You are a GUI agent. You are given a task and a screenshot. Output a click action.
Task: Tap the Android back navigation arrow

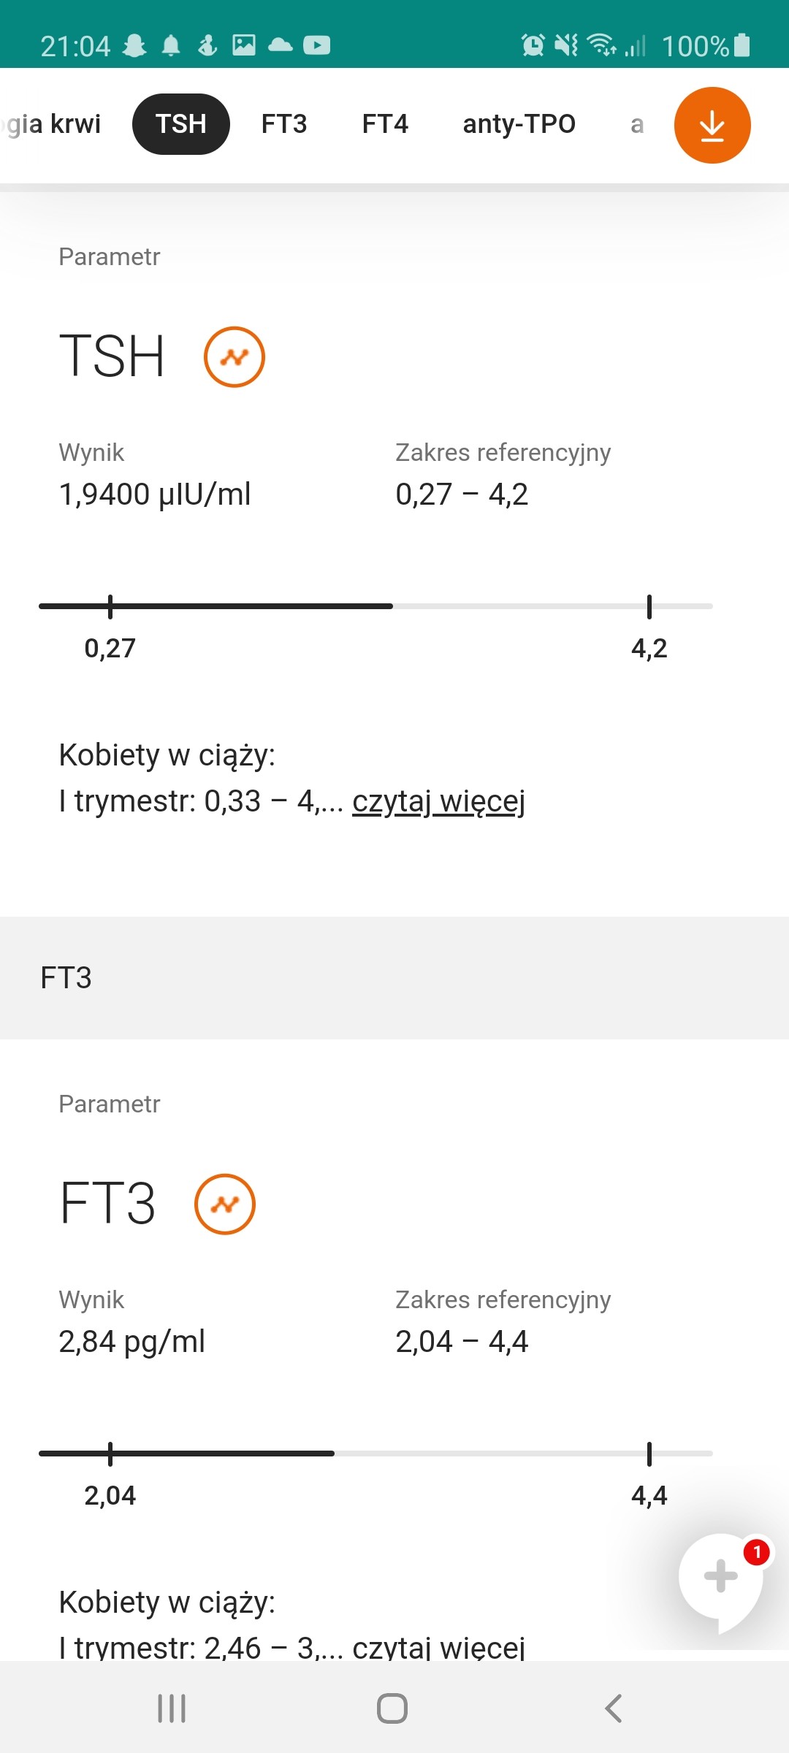[614, 1708]
